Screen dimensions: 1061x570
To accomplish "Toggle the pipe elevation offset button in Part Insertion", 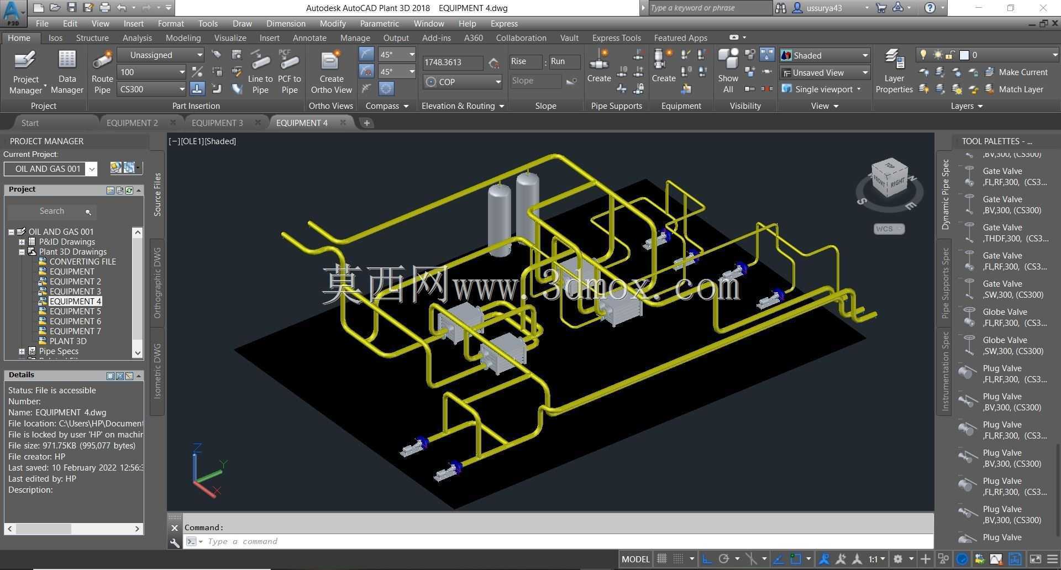I will click(197, 88).
